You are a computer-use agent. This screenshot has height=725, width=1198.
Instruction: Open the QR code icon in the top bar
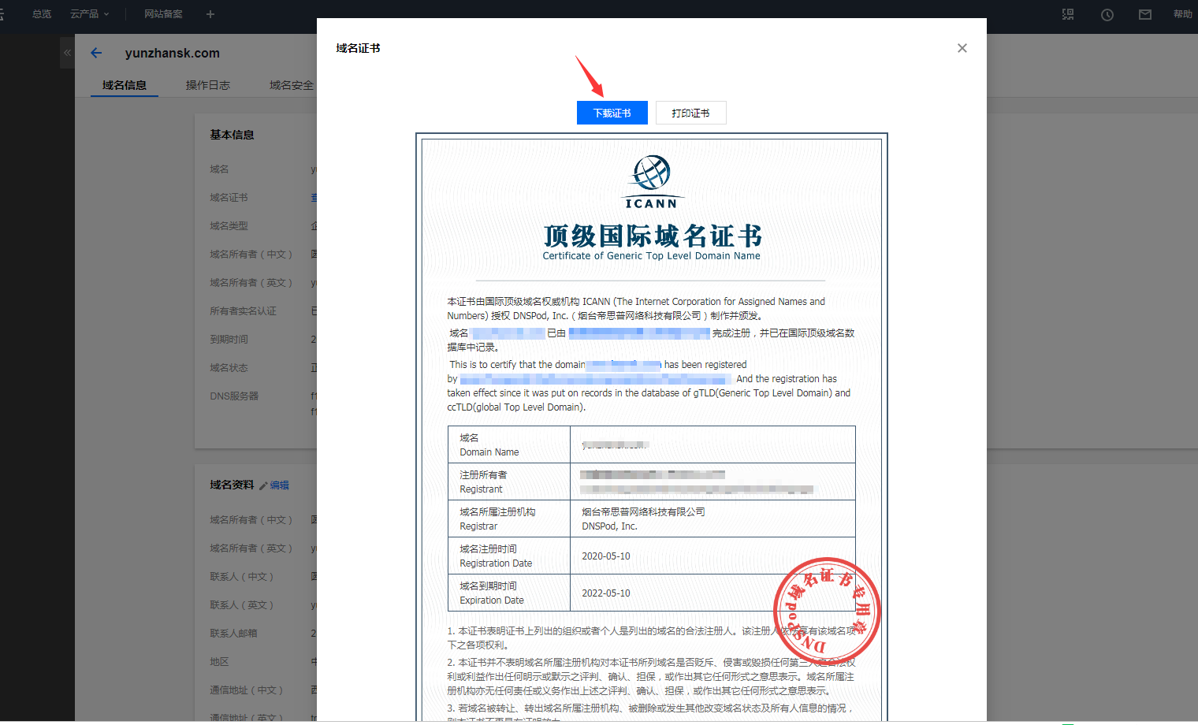click(x=1068, y=14)
